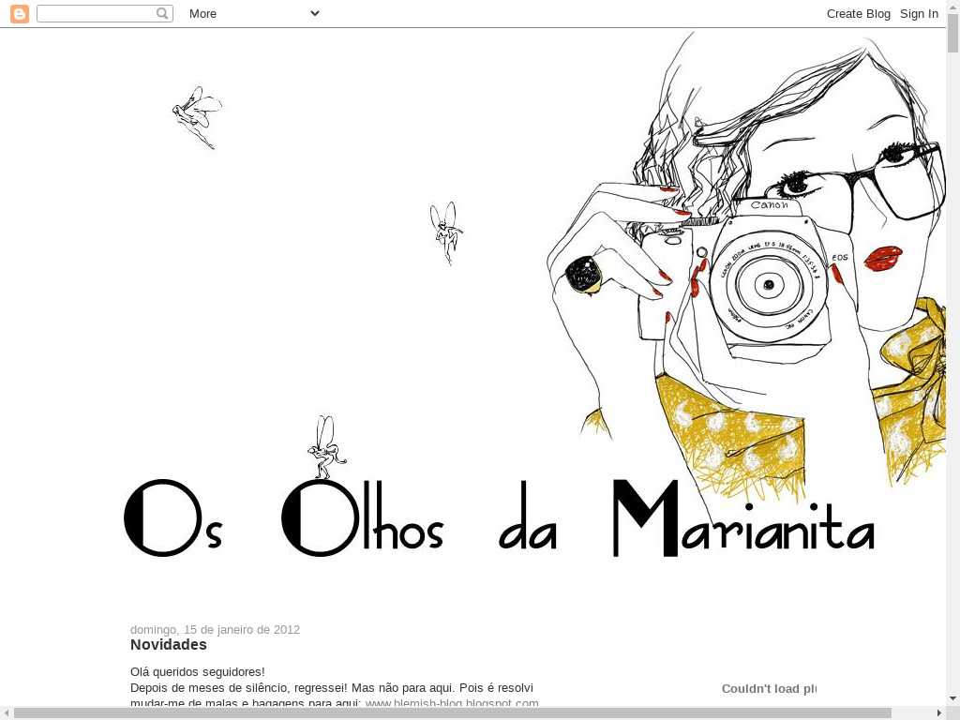The width and height of the screenshot is (960, 720).
Task: Click the orange Blogger logo icon
Action: point(20,13)
